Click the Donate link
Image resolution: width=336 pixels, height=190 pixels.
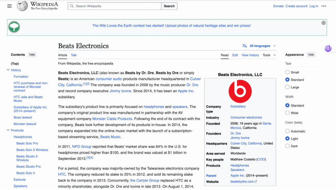coord(278,6)
